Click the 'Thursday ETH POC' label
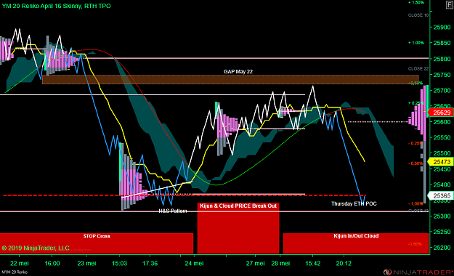This screenshot has width=454, height=276. [x=354, y=203]
